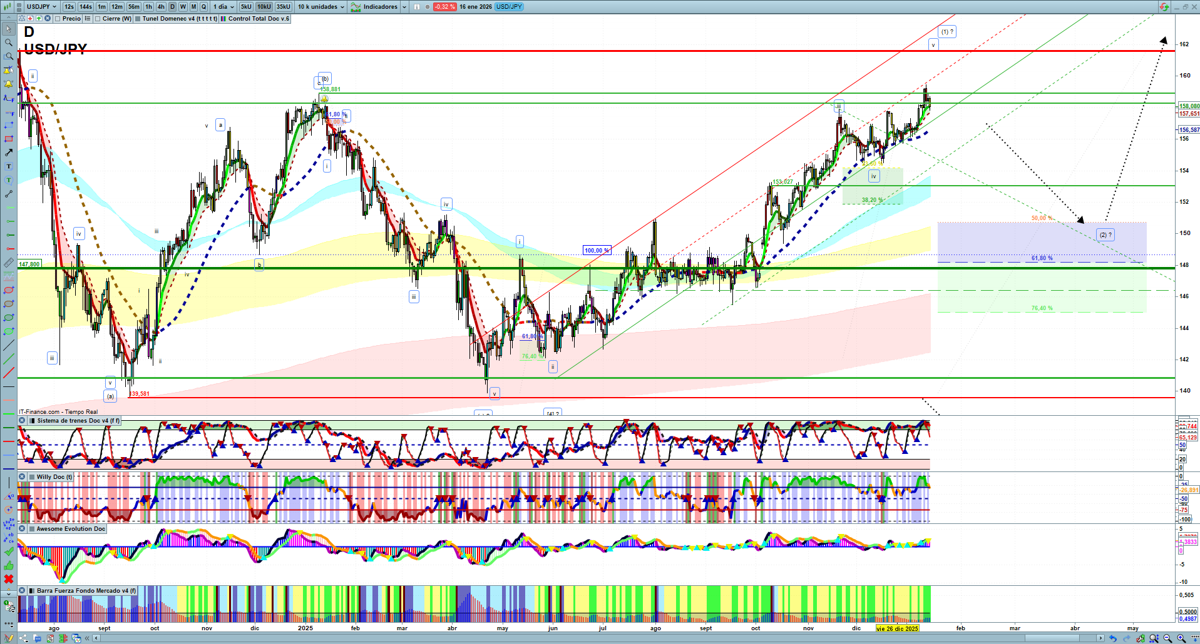Select the text T tool in left toolbar
This screenshot has width=1200, height=644.
(x=8, y=166)
